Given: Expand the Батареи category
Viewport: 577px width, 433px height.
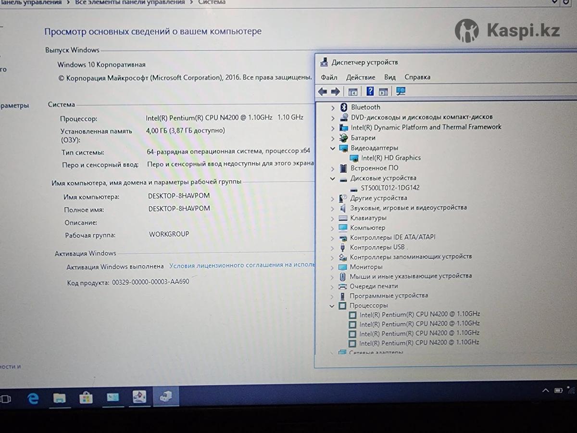Looking at the screenshot, I should pyautogui.click(x=333, y=138).
